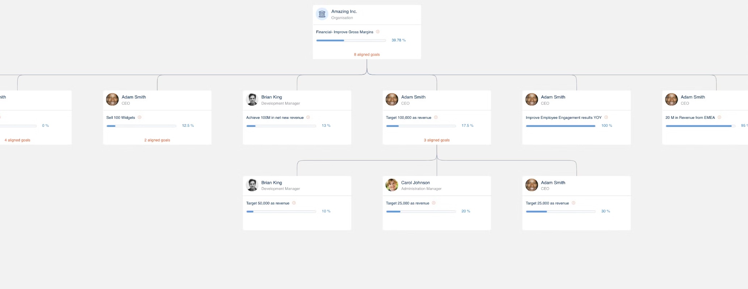Screen dimensions: 748x289
Task: Open the Achieve 100M in net new revenue goal
Action: click(275, 118)
